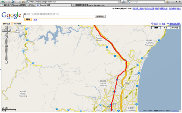Click the 傳送 send link
The width and height of the screenshot is (182, 113).
pyautogui.click(x=163, y=24)
